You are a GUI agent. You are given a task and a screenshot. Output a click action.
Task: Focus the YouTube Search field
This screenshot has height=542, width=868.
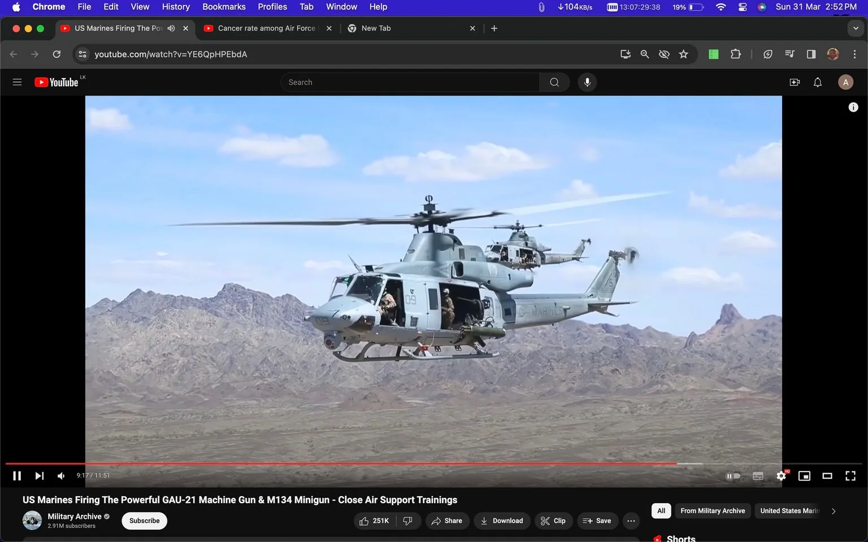[410, 82]
